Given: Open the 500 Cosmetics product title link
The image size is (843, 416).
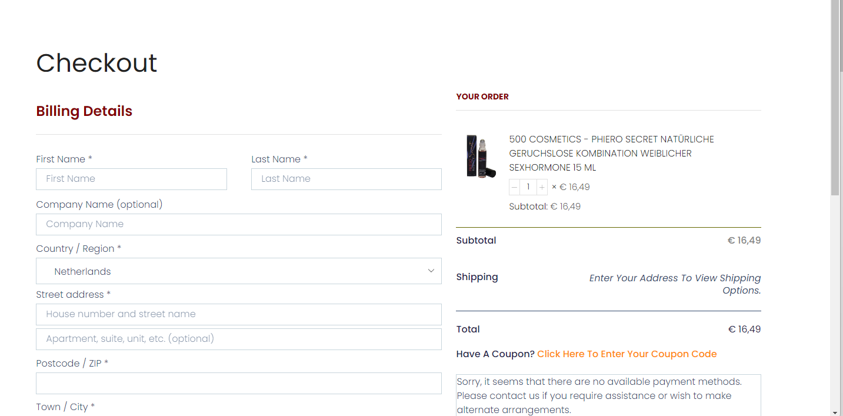Looking at the screenshot, I should click(x=611, y=154).
